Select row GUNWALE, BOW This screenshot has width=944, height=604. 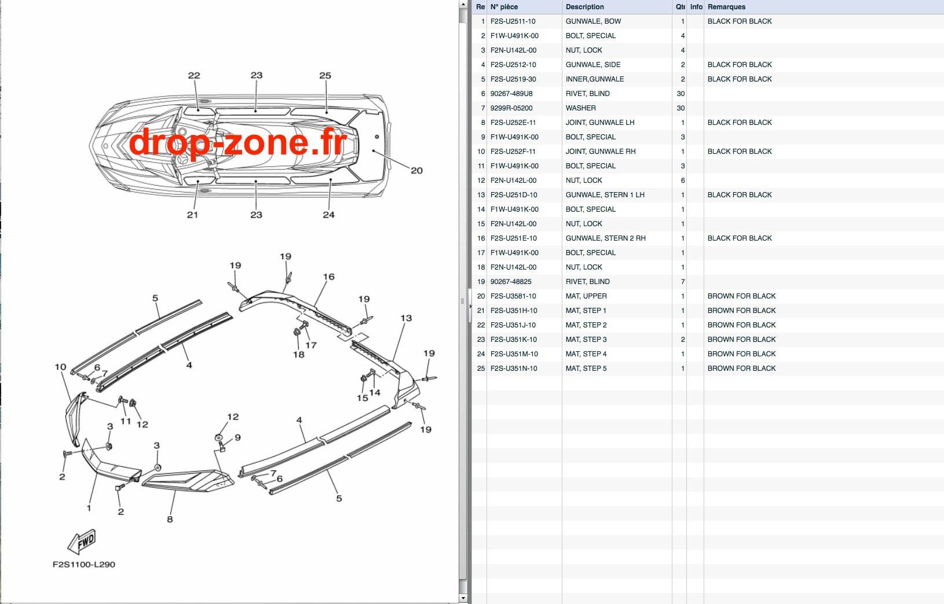click(708, 21)
